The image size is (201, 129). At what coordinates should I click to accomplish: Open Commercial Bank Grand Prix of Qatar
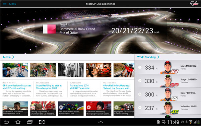tap(77, 31)
